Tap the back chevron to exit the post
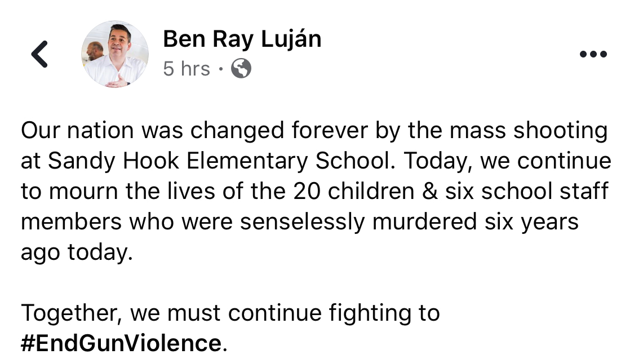Screen dimensions: 634x363 click(39, 54)
